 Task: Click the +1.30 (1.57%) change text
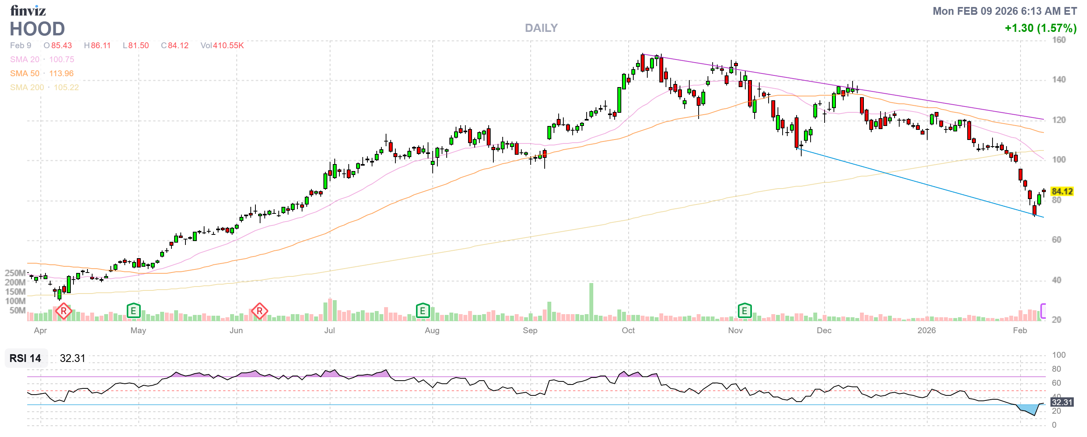pyautogui.click(x=1040, y=28)
